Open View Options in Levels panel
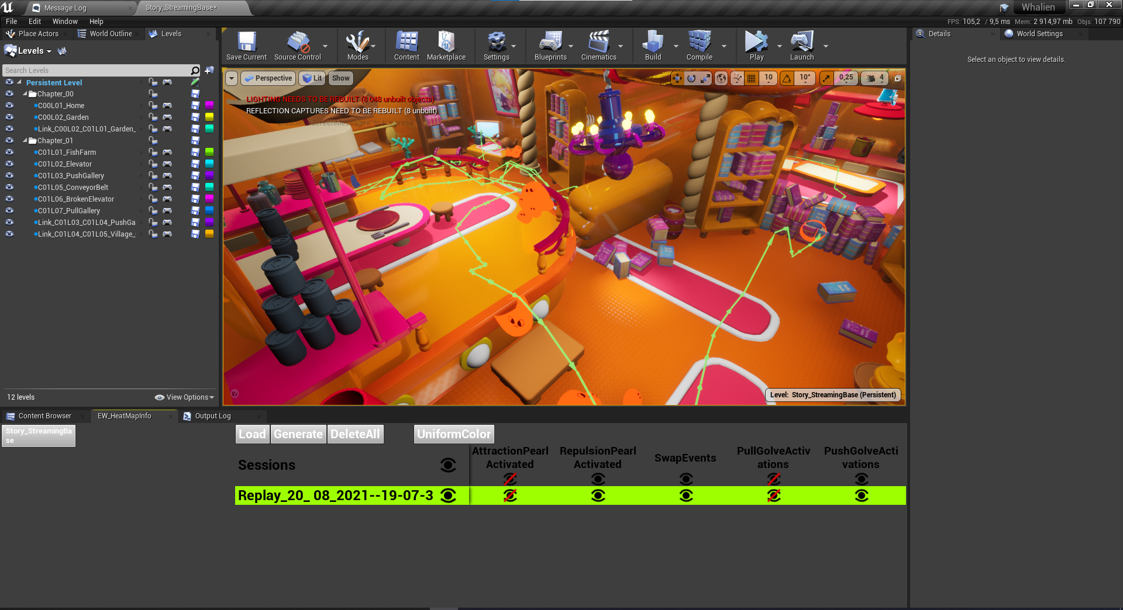This screenshot has height=610, width=1123. tap(184, 397)
